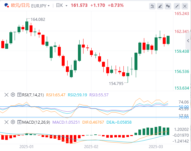Close the chart panel with the X
The height and width of the screenshot is (151, 191).
coord(185,6)
